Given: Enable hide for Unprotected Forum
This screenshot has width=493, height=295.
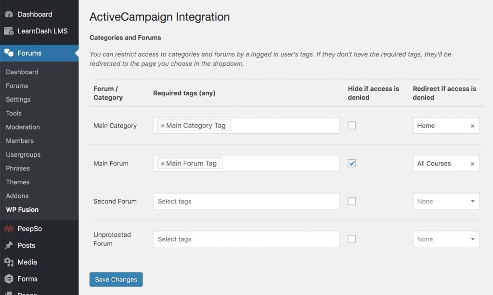Looking at the screenshot, I should [352, 239].
